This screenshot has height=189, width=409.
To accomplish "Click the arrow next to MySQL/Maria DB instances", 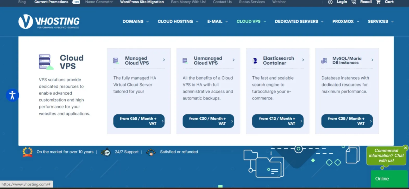I will [372, 60].
